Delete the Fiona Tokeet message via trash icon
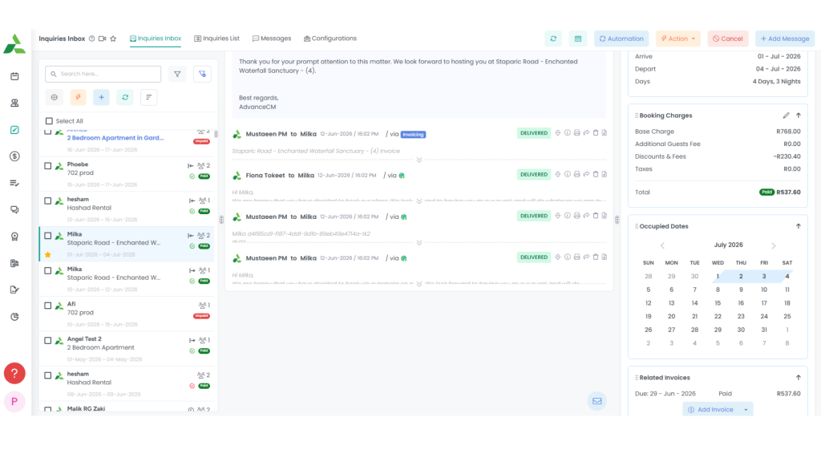 click(x=596, y=174)
